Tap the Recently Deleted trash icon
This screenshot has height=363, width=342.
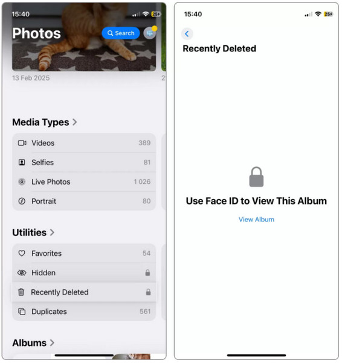21,292
